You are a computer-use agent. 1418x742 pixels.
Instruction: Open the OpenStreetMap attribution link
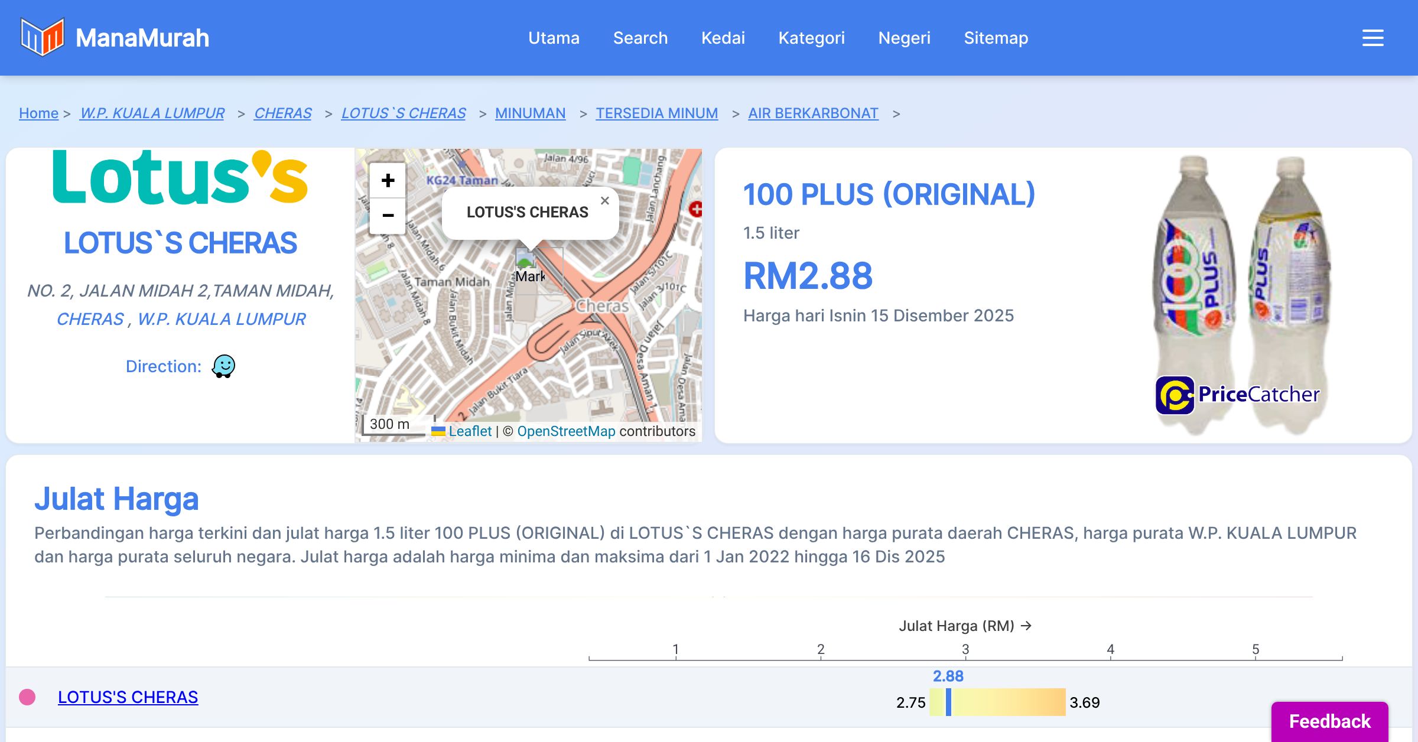click(x=566, y=431)
